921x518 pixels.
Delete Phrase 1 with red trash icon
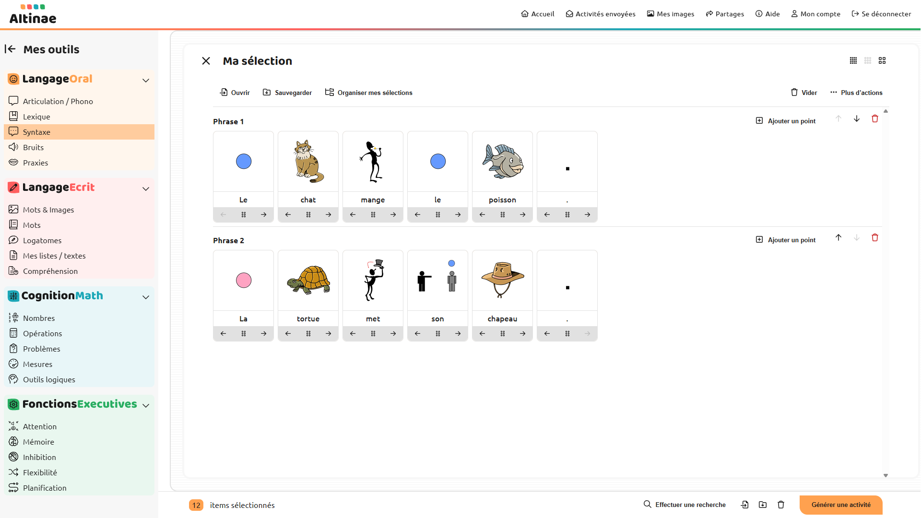(874, 119)
